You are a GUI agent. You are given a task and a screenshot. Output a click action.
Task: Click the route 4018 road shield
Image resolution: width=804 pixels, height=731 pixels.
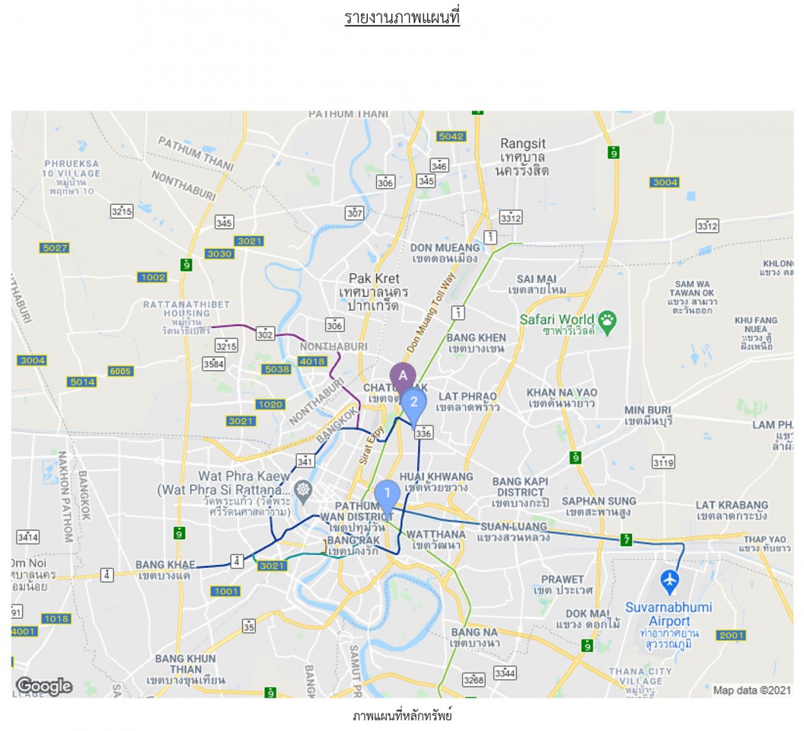tap(312, 361)
